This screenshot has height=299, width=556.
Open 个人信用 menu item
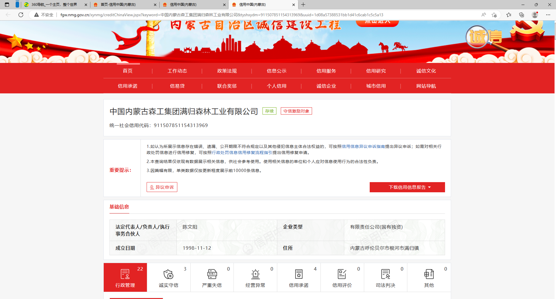pos(277,86)
